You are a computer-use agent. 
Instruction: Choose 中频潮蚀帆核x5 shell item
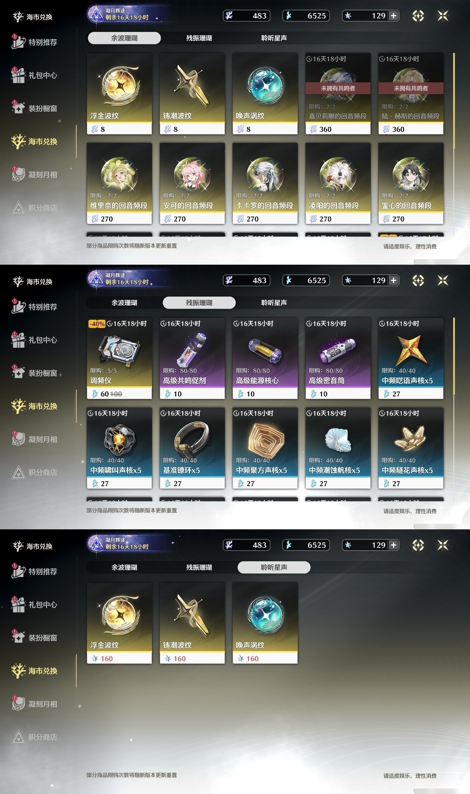338,448
